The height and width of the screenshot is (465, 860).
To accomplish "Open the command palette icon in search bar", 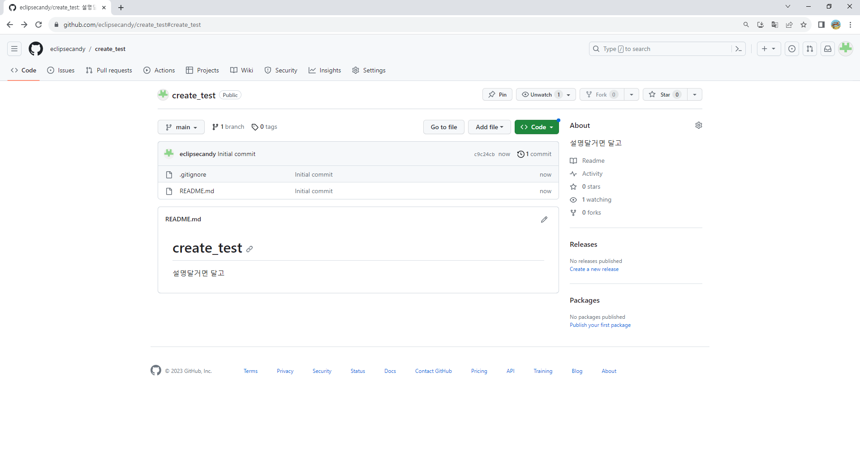I will (x=739, y=49).
